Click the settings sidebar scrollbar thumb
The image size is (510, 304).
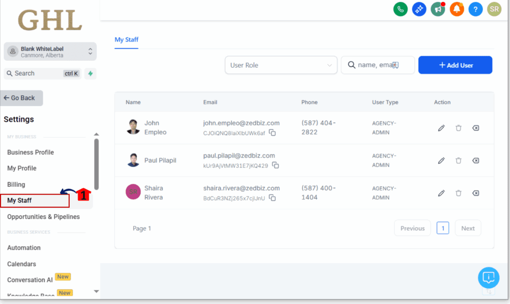click(96, 164)
